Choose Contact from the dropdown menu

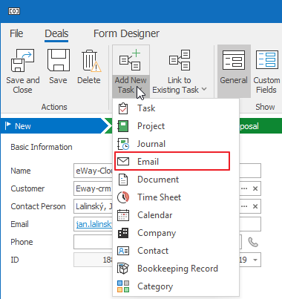click(176, 251)
